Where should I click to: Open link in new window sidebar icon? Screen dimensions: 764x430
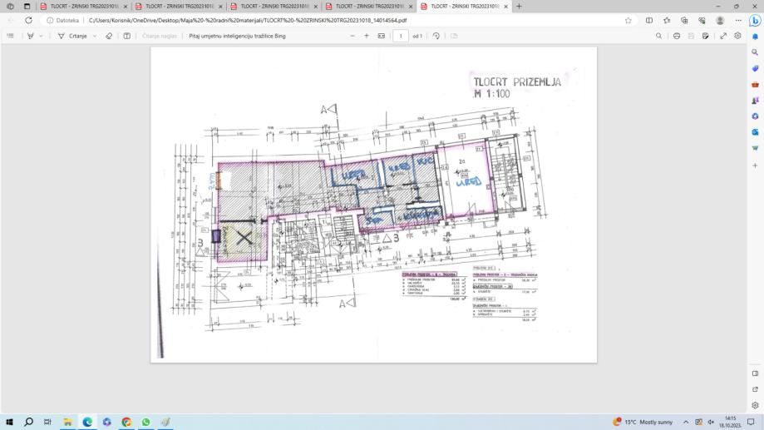coord(755,389)
